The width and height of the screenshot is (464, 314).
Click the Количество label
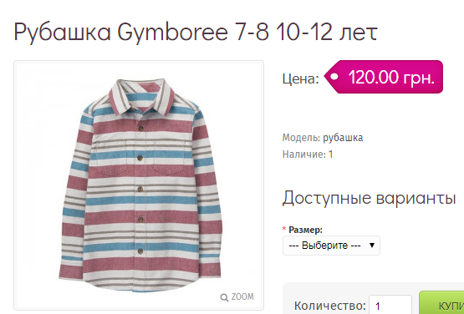tap(330, 306)
